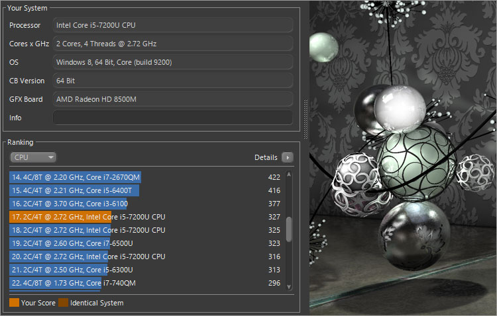Select rank 18 i5-7200U row
The height and width of the screenshot is (316, 497).
[146, 230]
